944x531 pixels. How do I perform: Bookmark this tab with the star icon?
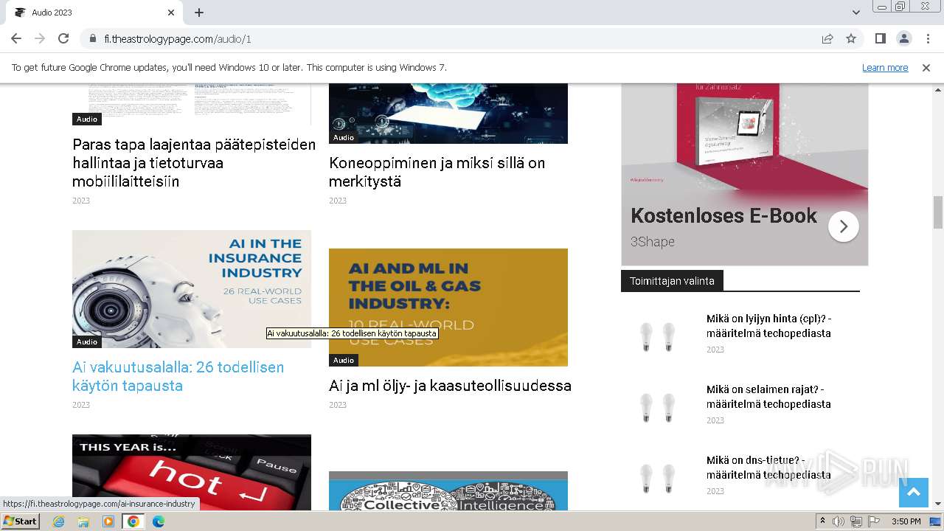[851, 38]
